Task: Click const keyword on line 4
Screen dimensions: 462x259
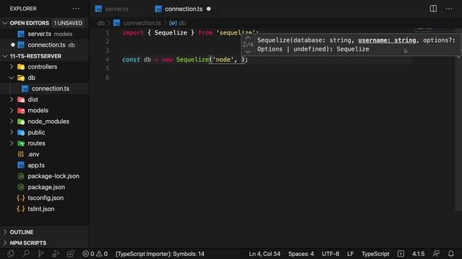Action: click(x=131, y=60)
